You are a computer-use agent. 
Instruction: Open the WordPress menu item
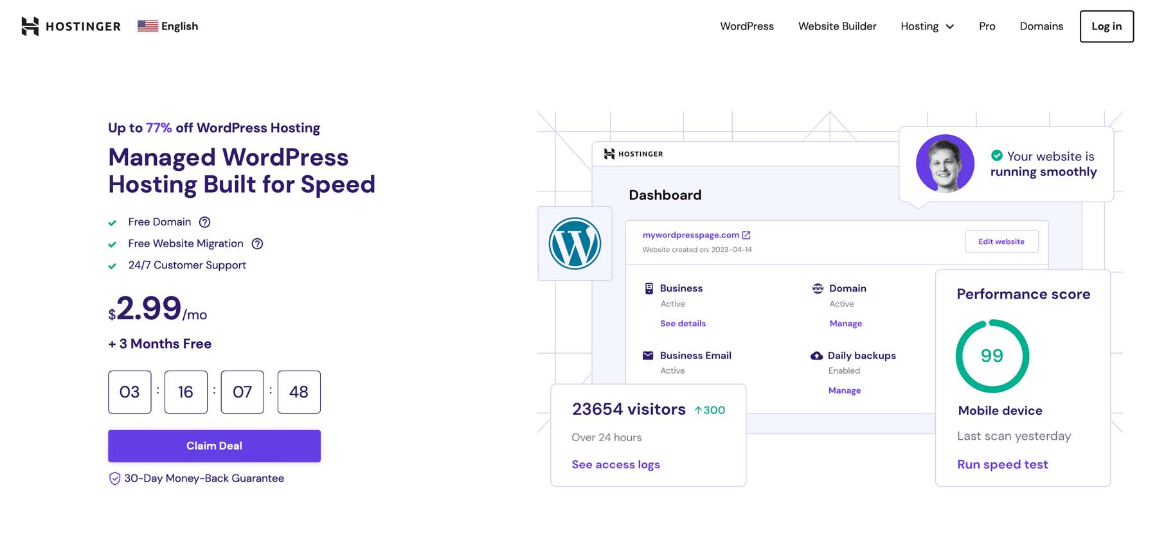[x=747, y=26]
